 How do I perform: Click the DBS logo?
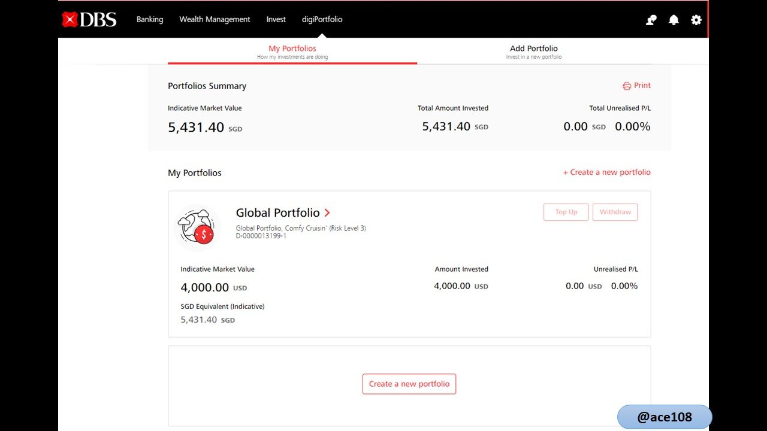point(89,19)
